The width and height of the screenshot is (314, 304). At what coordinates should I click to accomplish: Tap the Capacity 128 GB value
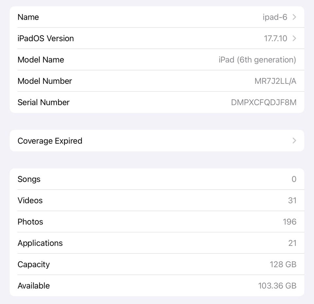click(x=283, y=264)
